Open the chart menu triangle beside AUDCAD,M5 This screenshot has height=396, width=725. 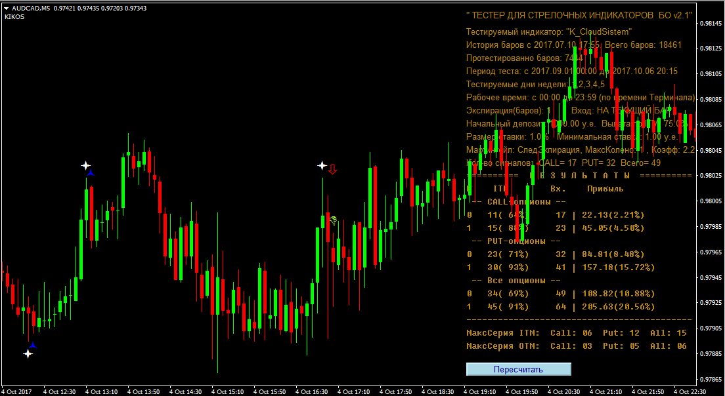pyautogui.click(x=7, y=9)
